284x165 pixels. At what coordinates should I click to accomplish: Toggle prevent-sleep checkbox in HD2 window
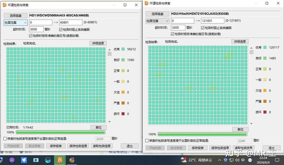coord(203,28)
